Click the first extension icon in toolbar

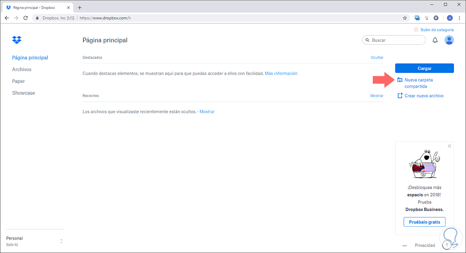417,18
